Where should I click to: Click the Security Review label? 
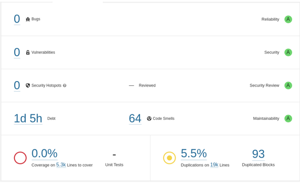pyautogui.click(x=264, y=85)
